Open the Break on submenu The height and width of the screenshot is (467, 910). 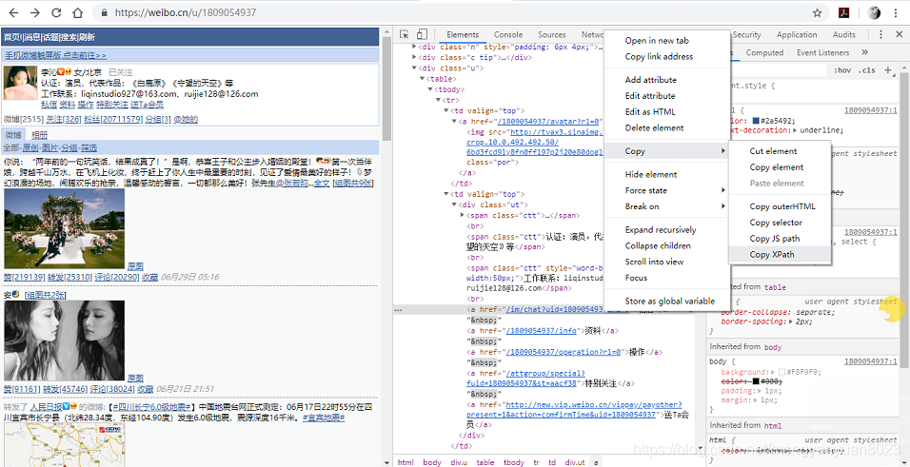click(666, 206)
